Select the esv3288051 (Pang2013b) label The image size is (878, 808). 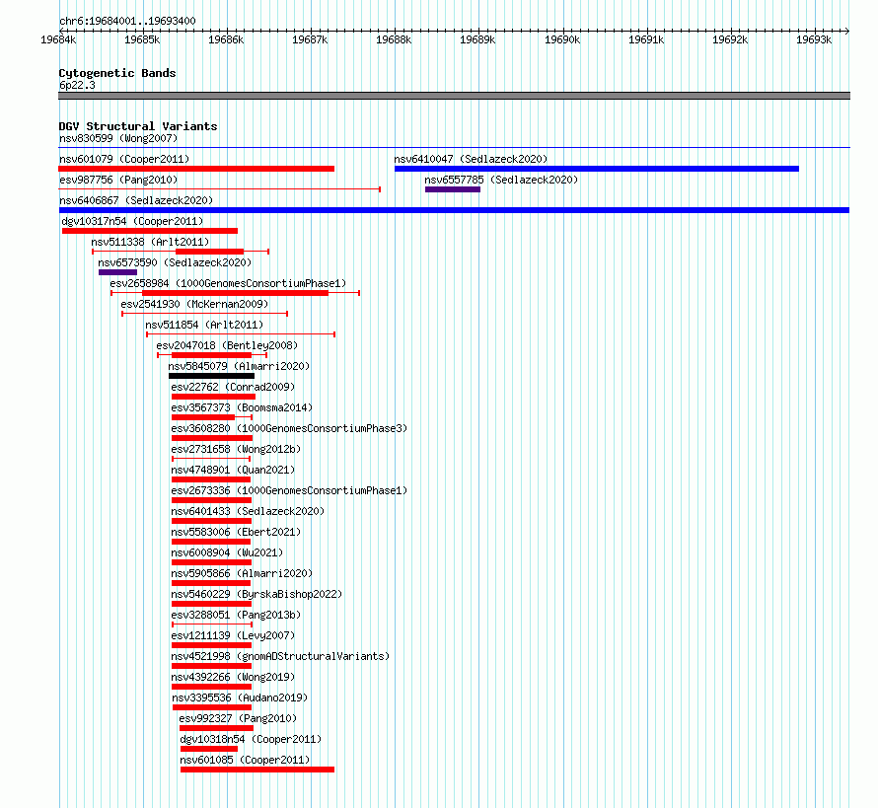[236, 615]
